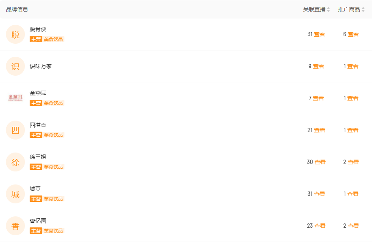The image size is (372, 242).
Task: View 金燕耳 promoted products link
Action: pyautogui.click(x=353, y=98)
